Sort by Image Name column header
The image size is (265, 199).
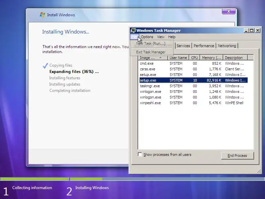click(153, 58)
